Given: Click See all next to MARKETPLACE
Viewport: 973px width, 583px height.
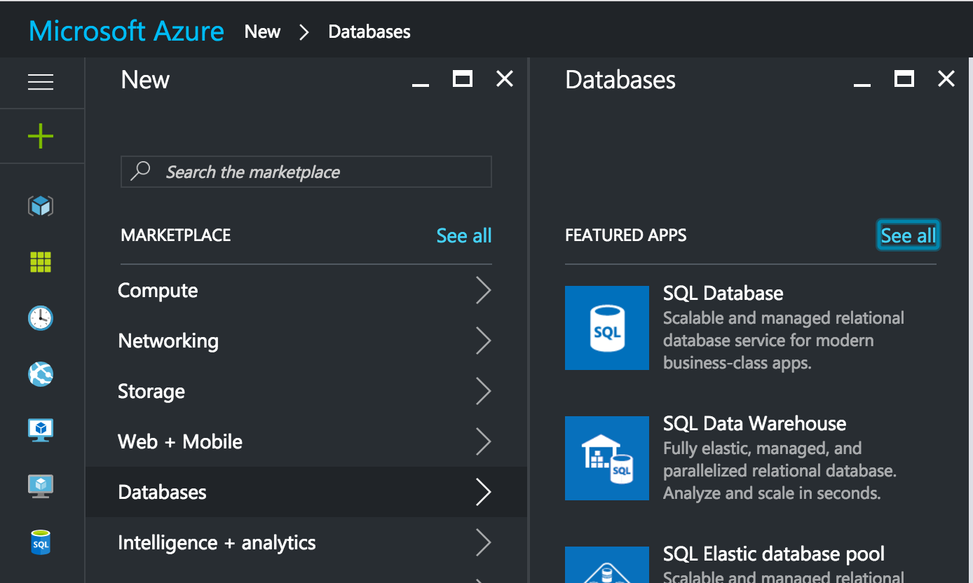Looking at the screenshot, I should 464,235.
